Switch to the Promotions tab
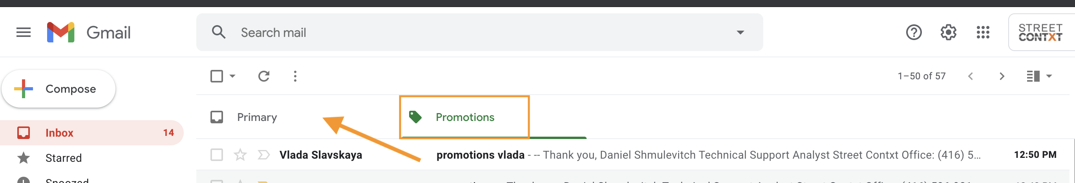The image size is (1075, 183). tap(465, 117)
